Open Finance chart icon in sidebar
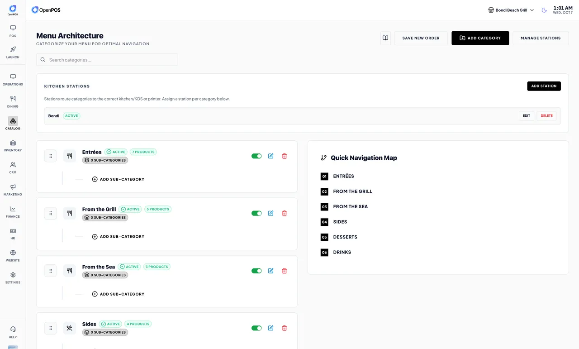Screen dimensions: 579x349 [13, 212]
